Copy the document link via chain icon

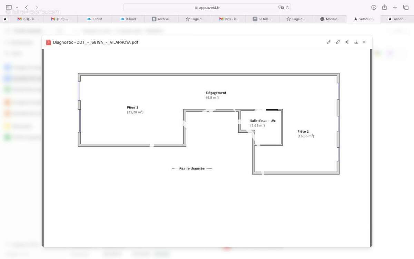[338, 42]
